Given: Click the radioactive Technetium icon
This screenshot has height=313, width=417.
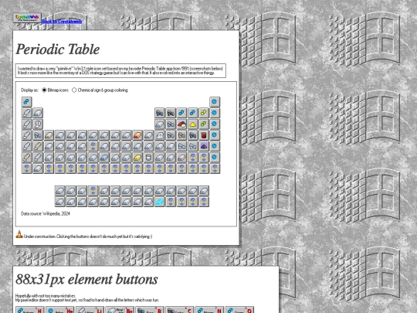Looking at the screenshot, I should 93,146.
